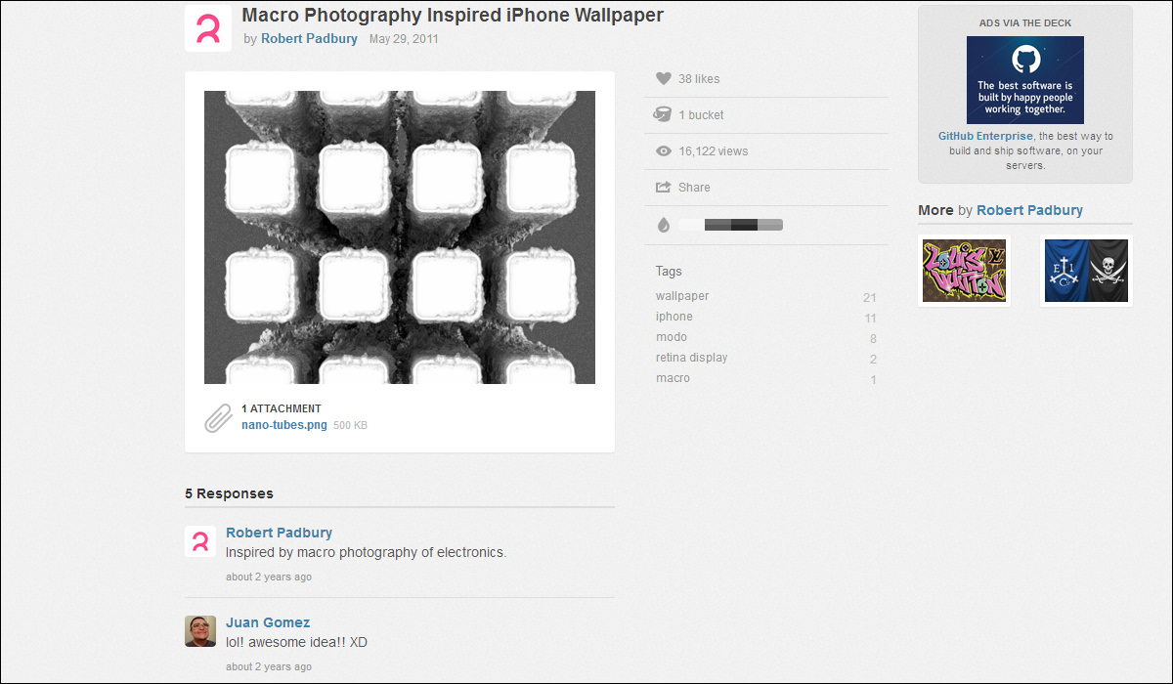
Task: Click the Share arrow icon
Action: click(x=663, y=188)
